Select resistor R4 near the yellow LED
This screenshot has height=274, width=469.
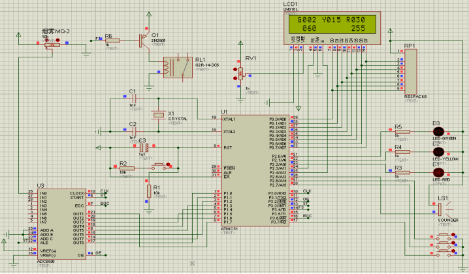[402, 152]
